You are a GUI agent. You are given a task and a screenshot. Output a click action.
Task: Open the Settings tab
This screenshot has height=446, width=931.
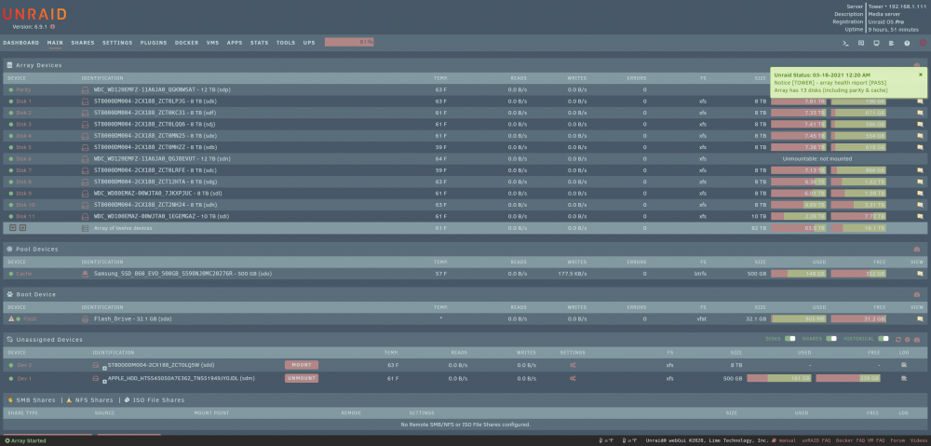[x=117, y=43]
